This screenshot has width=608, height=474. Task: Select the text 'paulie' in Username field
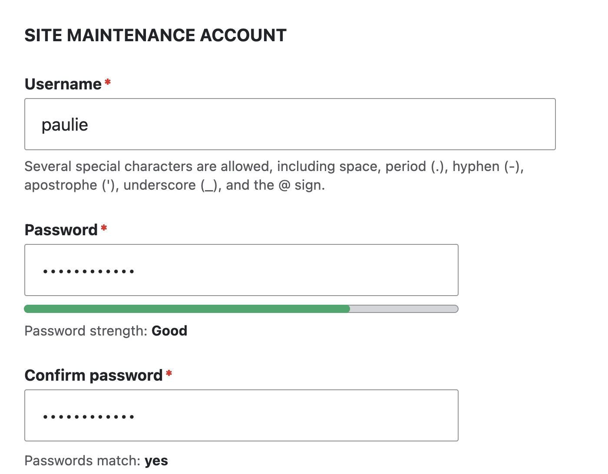click(x=65, y=125)
